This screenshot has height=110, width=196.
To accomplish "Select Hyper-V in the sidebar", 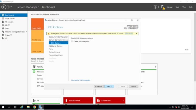I will 14,35.
